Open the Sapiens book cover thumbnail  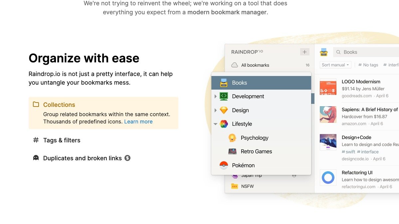tap(328, 114)
